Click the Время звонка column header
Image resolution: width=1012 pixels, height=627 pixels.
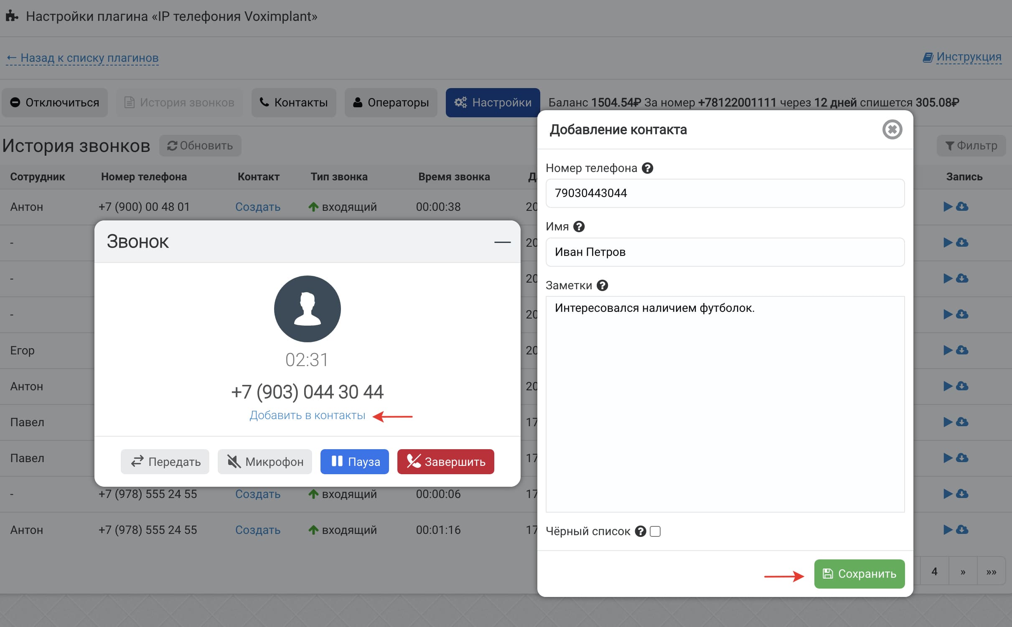454,177
